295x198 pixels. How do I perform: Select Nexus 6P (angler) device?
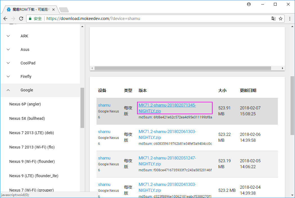point(25,104)
